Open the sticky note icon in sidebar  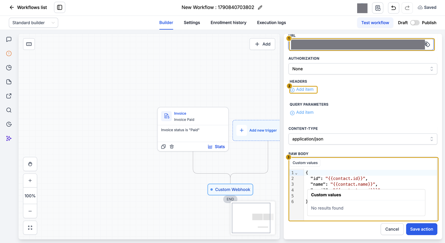9,82
